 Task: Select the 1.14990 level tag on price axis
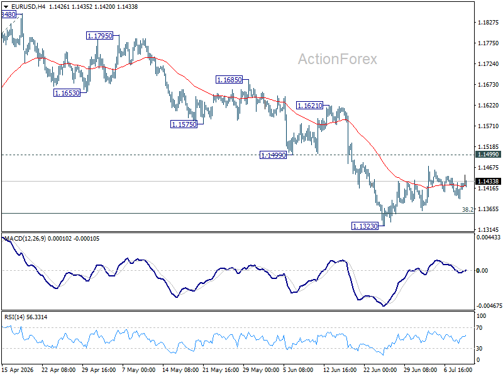[x=489, y=155]
